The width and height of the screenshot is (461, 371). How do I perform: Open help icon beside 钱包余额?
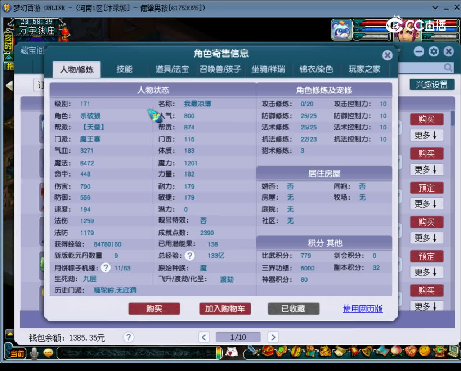(x=128, y=337)
